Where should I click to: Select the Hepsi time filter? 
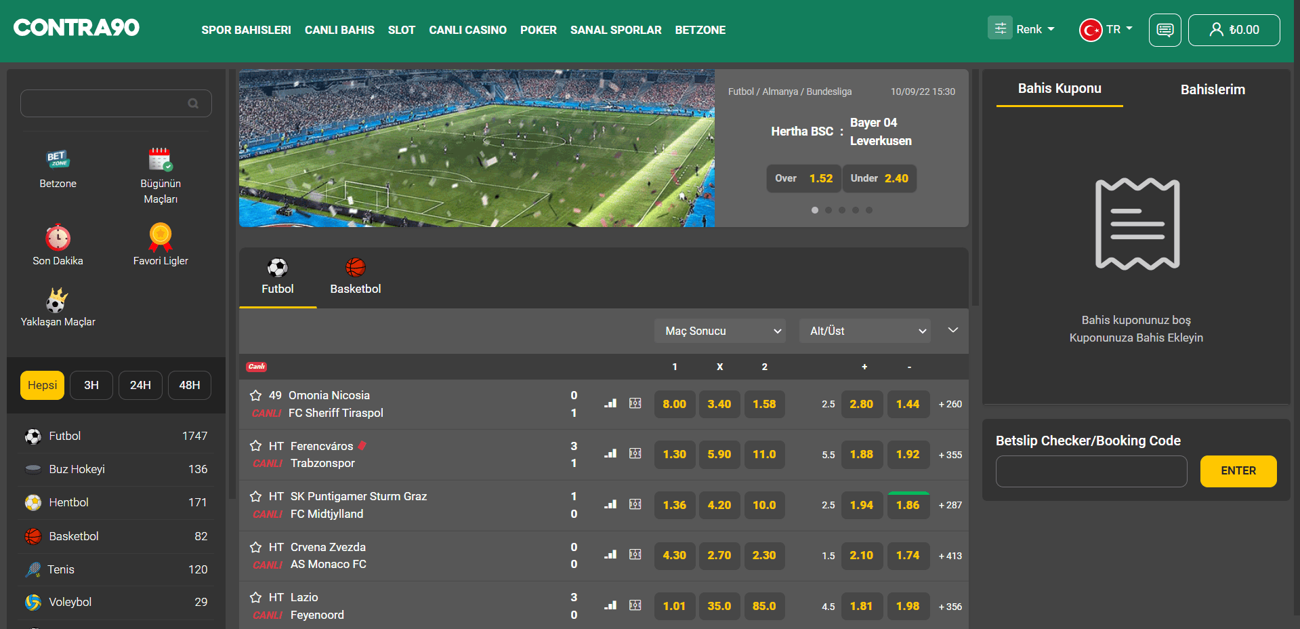(42, 385)
